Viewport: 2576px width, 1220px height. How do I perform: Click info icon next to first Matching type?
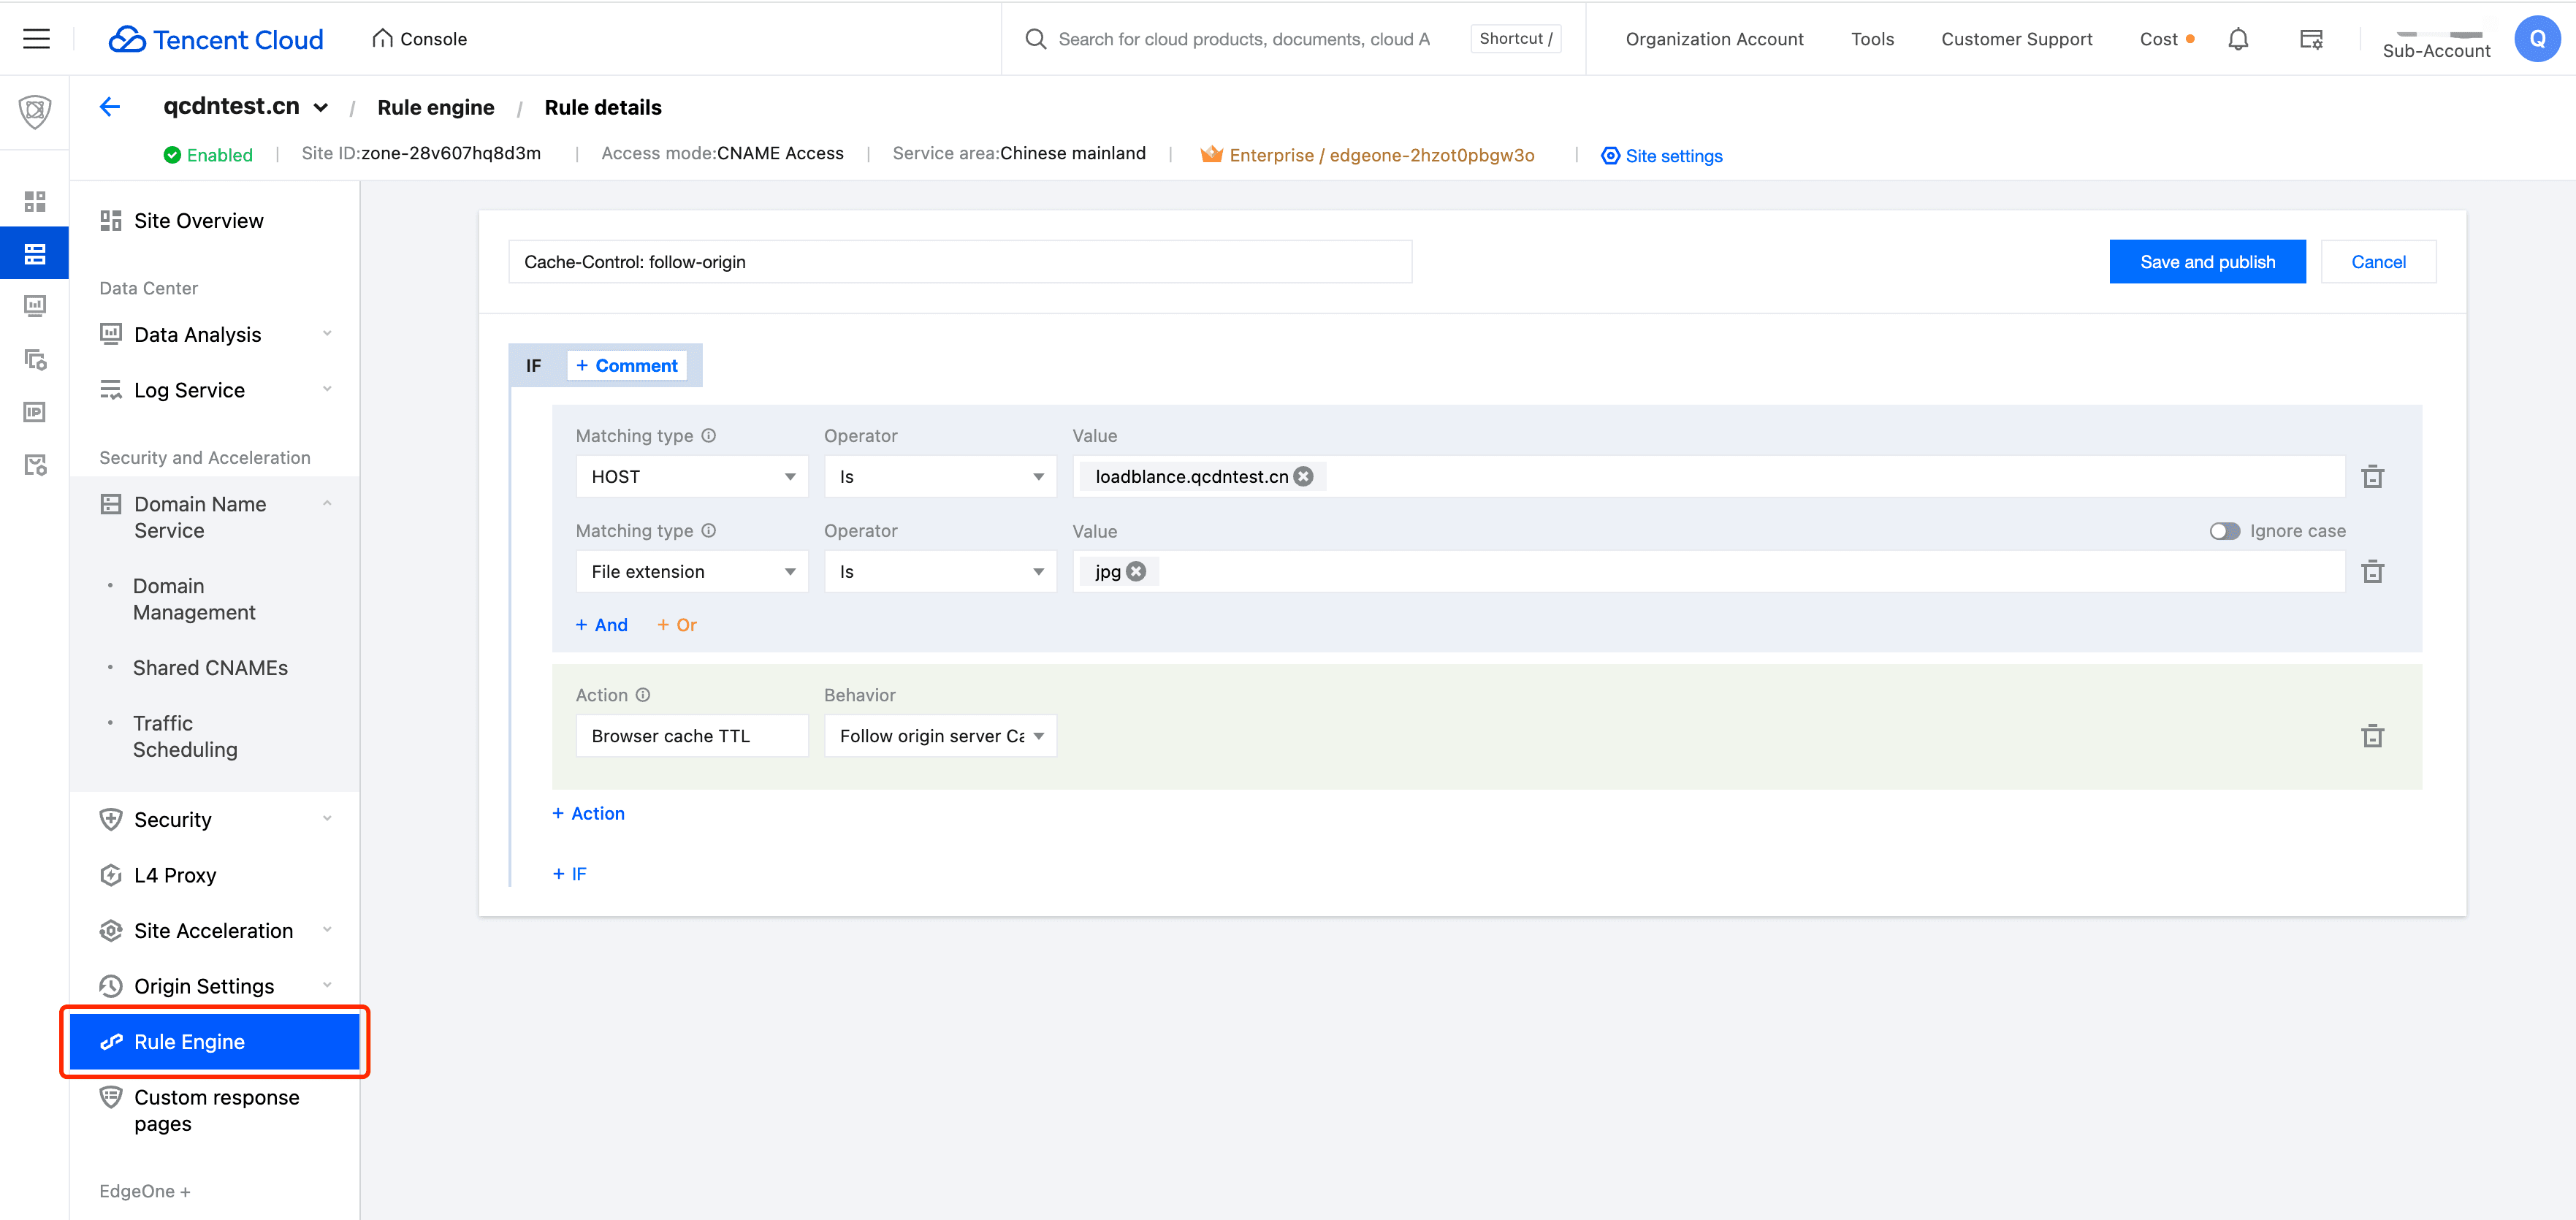click(708, 436)
